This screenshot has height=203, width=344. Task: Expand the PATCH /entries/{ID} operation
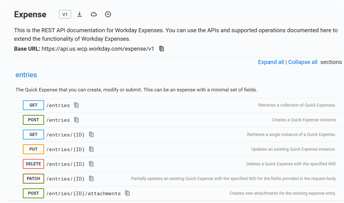tap(179, 179)
